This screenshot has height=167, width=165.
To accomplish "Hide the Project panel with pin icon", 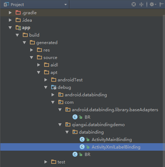I will tap(161, 5).
